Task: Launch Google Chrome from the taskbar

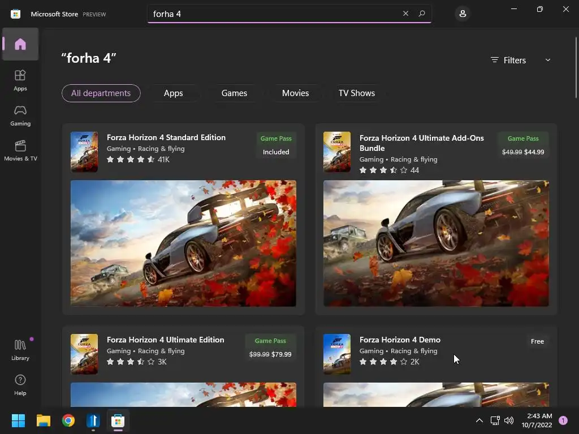Action: 68,420
